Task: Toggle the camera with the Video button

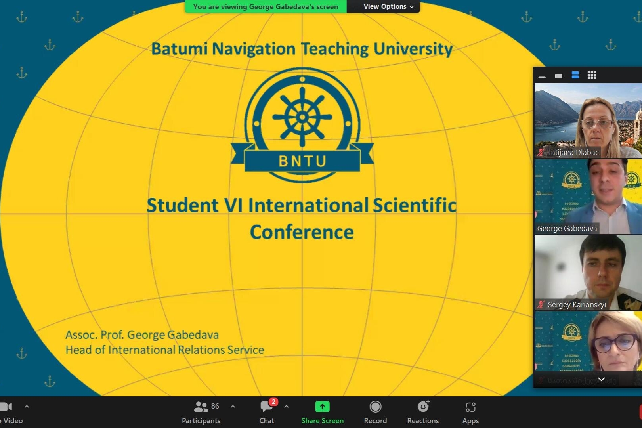Action: 10,412
